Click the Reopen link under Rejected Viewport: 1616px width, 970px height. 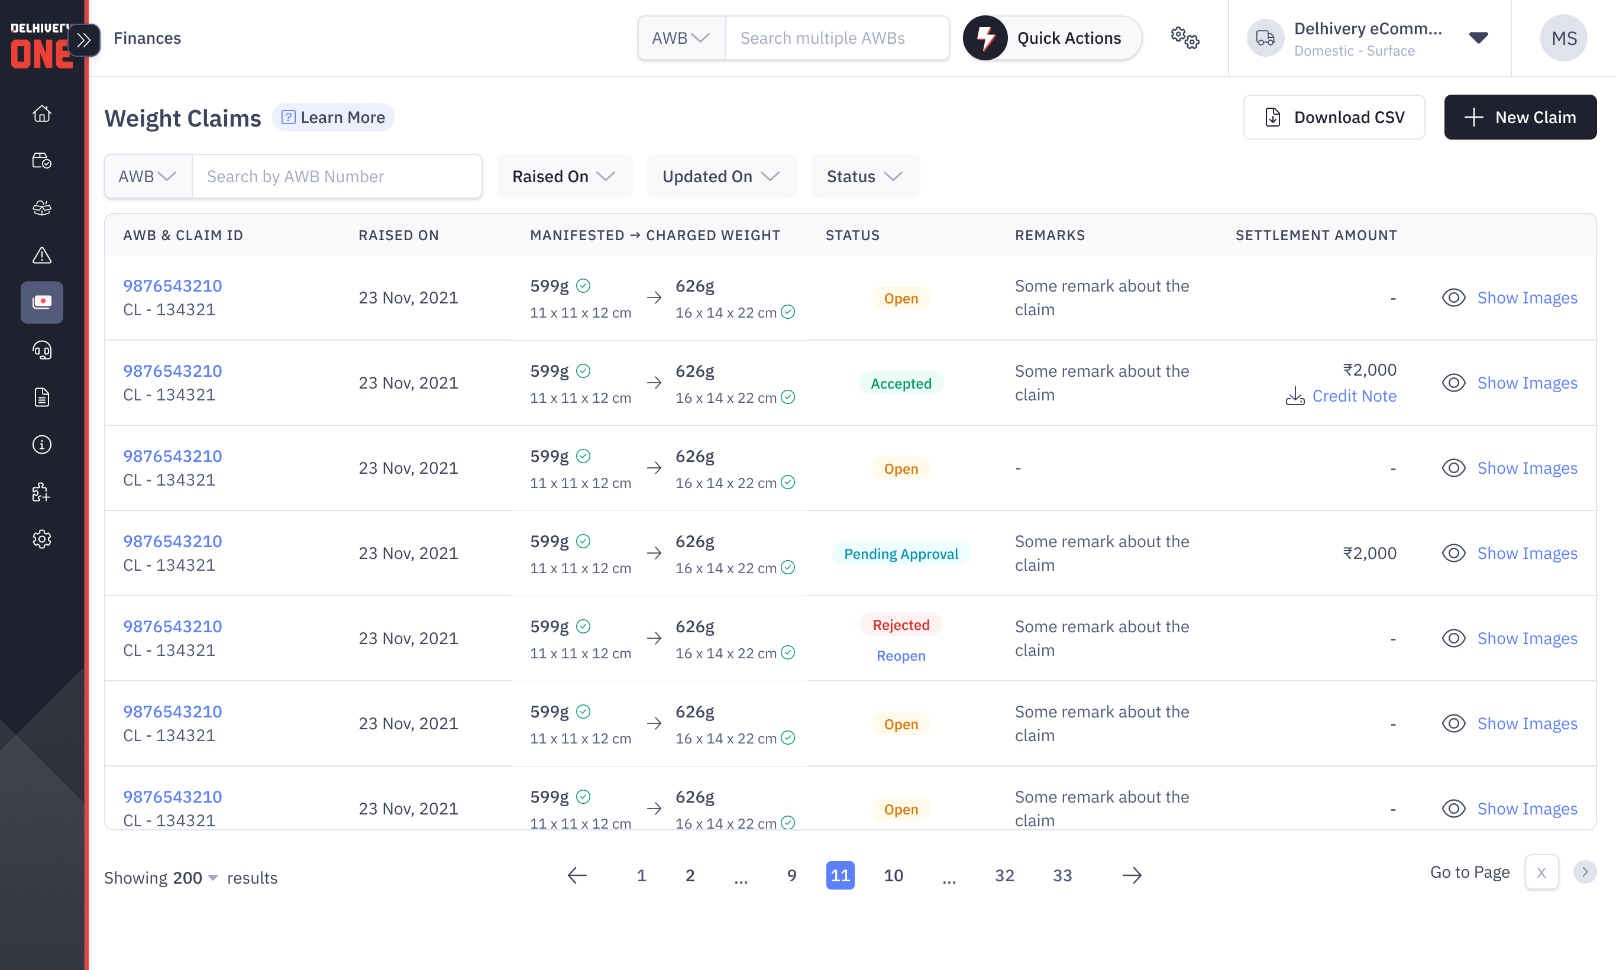point(901,657)
